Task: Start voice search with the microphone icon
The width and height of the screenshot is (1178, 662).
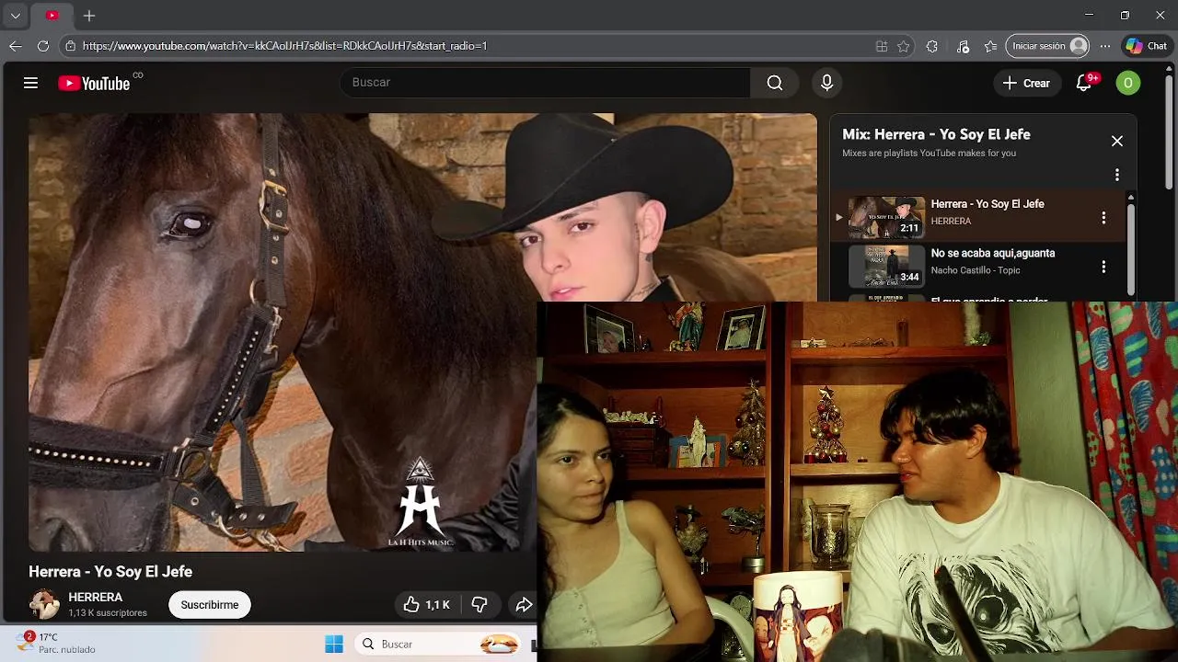Action: pyautogui.click(x=826, y=83)
